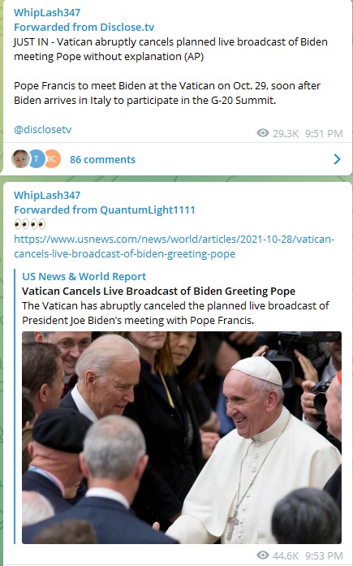Open 'Forwarded from QuantumLight1111' source channel

(x=105, y=210)
